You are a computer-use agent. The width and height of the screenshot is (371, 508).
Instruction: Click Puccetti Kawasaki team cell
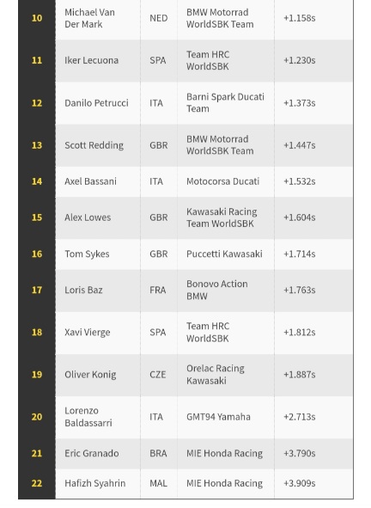pyautogui.click(x=224, y=254)
